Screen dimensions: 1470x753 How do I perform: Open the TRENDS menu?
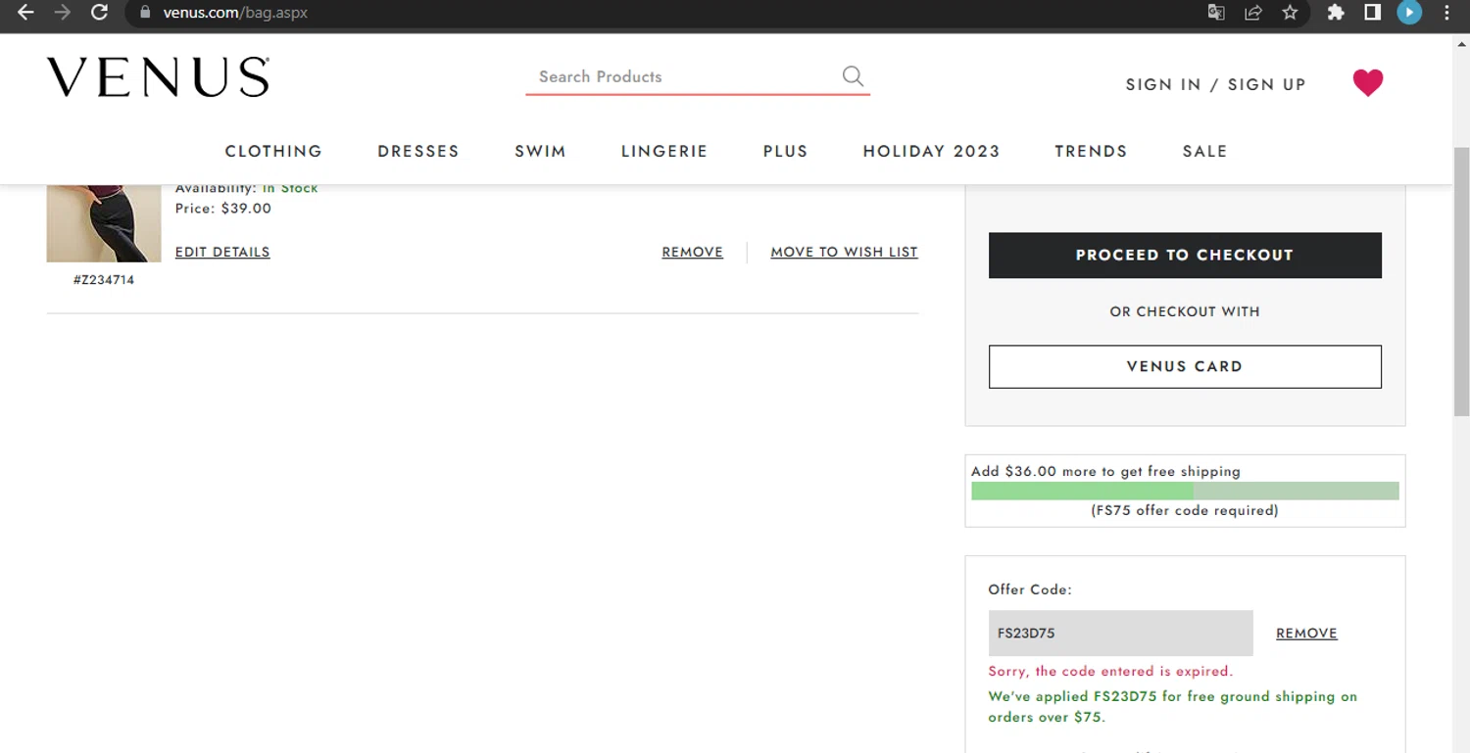tap(1091, 151)
